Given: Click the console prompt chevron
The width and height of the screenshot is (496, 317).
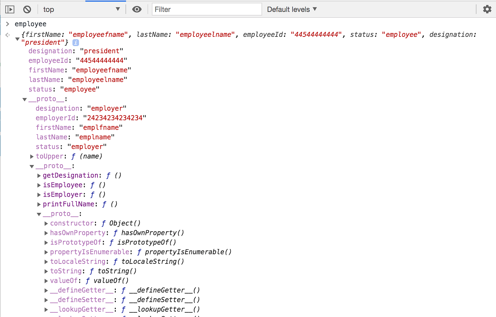Looking at the screenshot, I should coord(7,24).
